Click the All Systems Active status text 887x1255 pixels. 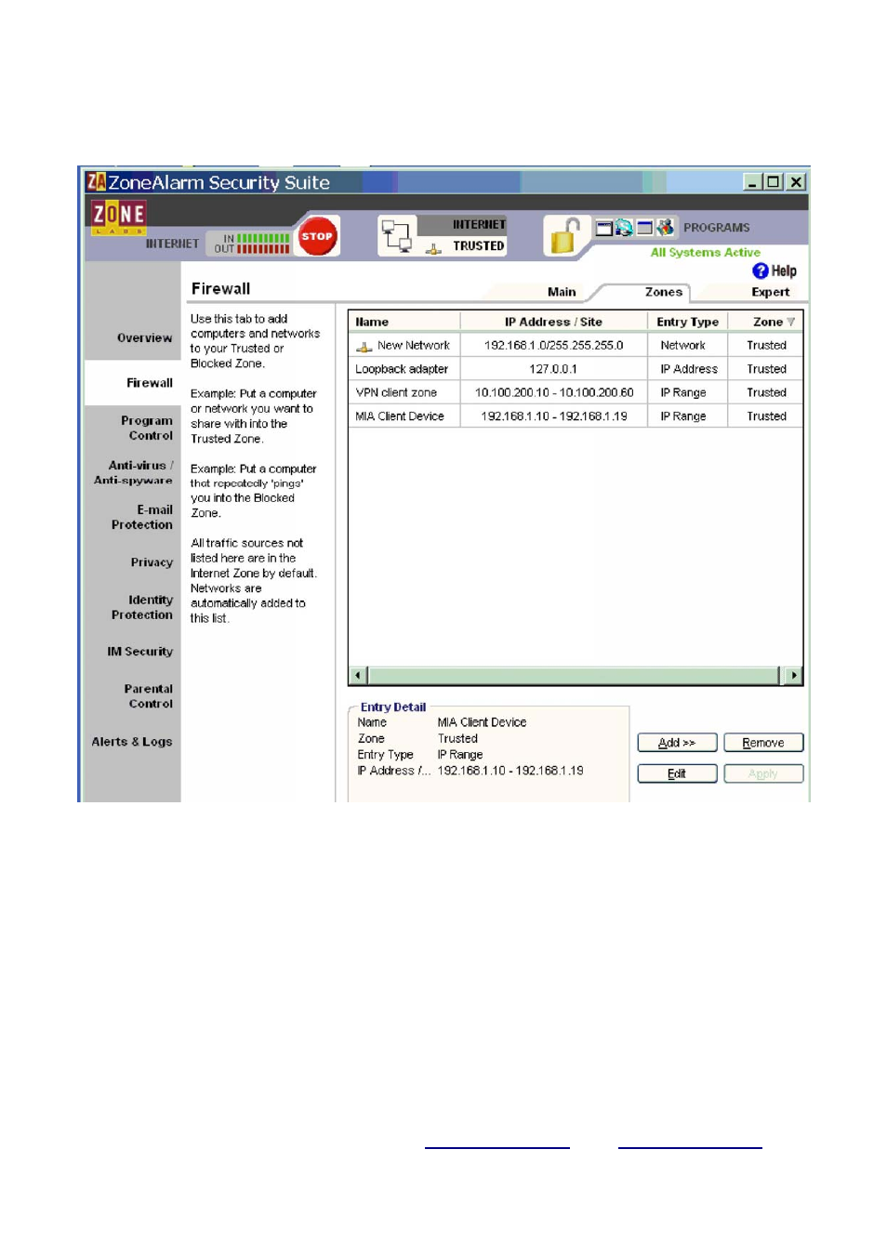(706, 252)
